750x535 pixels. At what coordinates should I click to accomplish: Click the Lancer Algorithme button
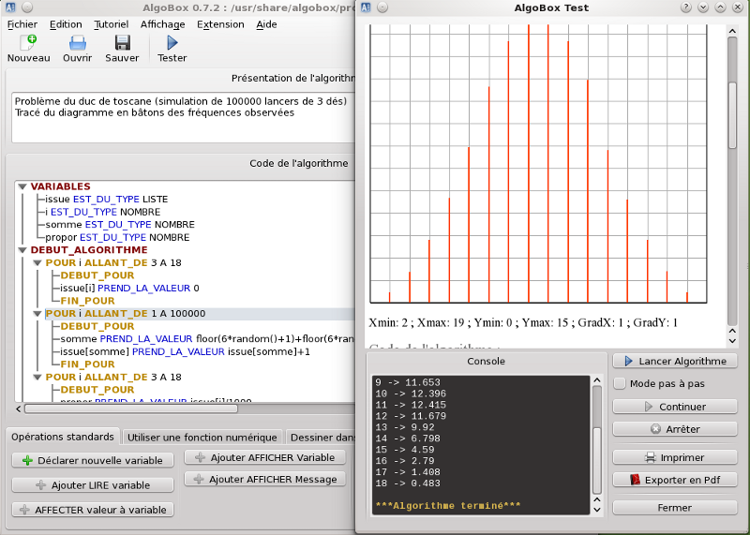[x=675, y=362]
